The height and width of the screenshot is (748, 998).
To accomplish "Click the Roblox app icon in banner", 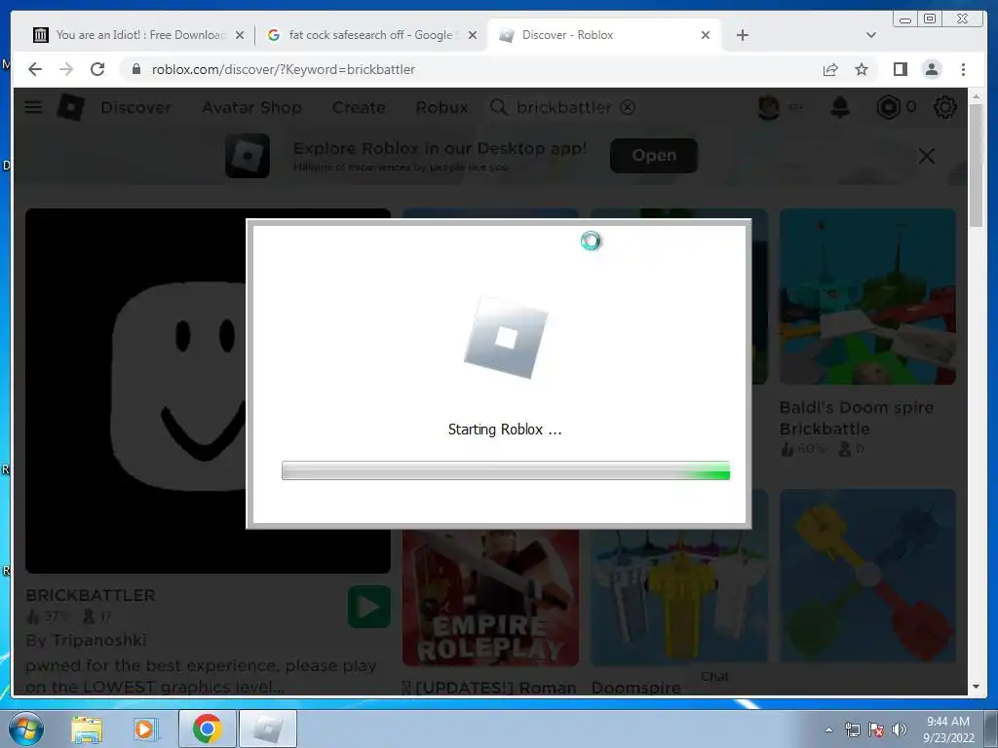I will (248, 156).
